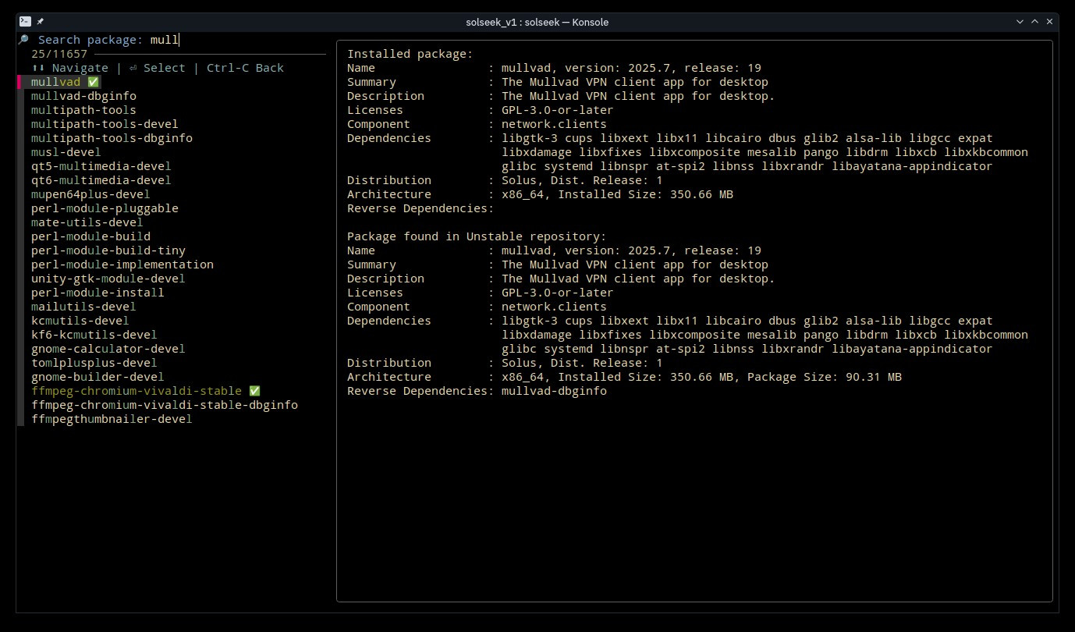Click the up-down Navigate arrows icon

click(x=38, y=68)
